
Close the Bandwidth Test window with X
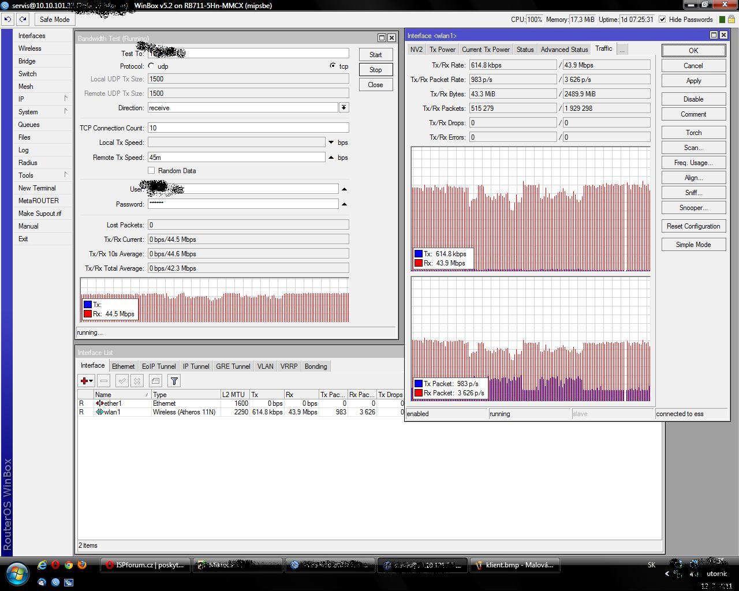click(391, 38)
